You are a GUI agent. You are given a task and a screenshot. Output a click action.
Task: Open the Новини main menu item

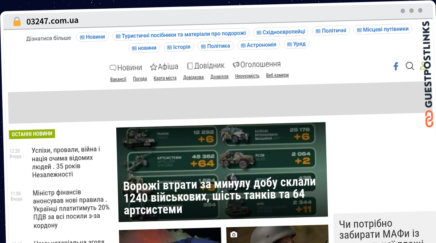126,67
